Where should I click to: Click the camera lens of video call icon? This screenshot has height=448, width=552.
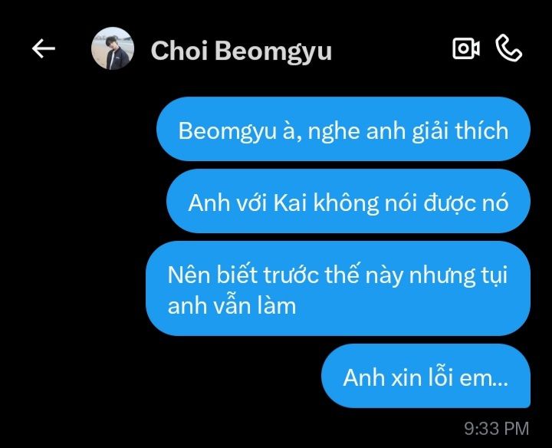pos(462,48)
